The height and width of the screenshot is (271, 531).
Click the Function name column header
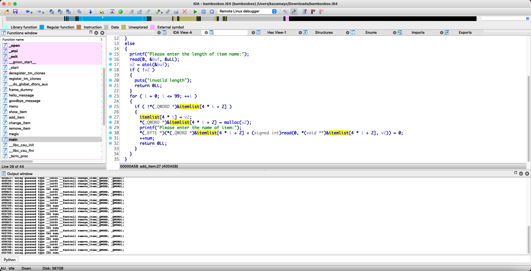(51, 40)
